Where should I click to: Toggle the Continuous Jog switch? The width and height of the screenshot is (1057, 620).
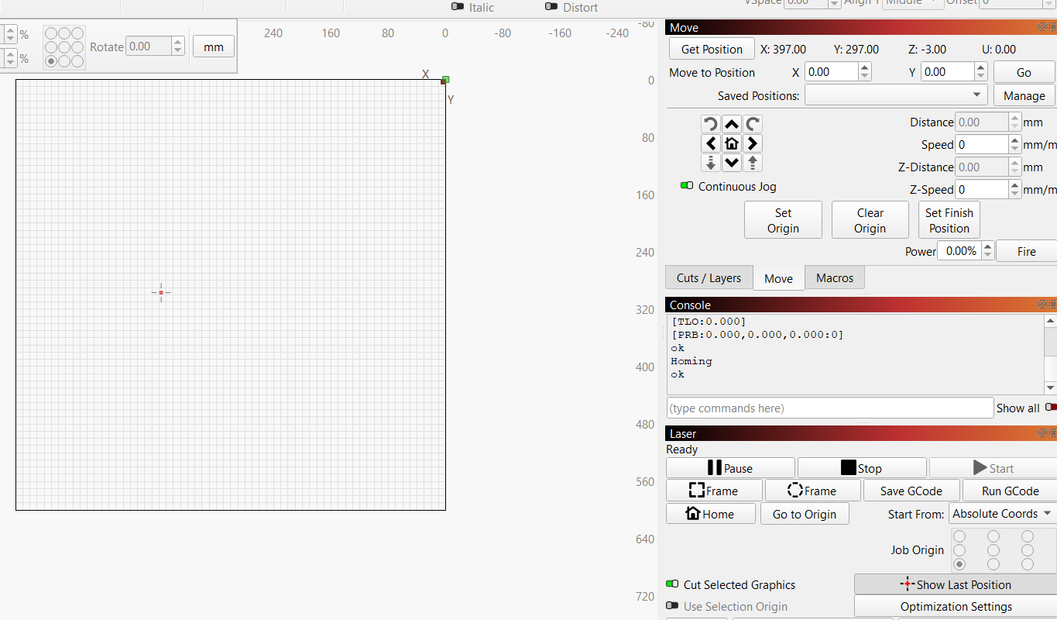[x=687, y=186]
